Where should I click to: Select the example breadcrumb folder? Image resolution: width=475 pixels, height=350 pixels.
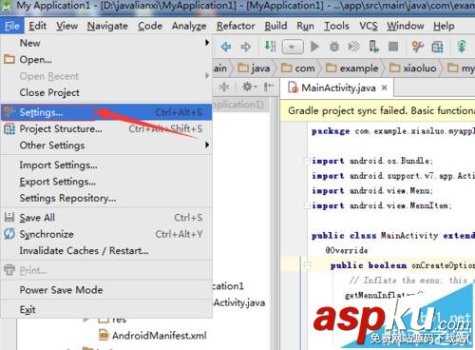[352, 68]
